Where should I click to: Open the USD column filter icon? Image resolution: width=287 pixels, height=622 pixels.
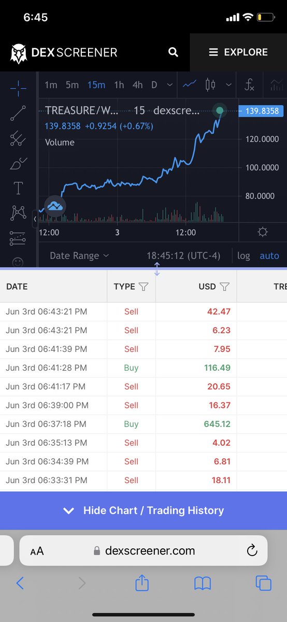224,287
